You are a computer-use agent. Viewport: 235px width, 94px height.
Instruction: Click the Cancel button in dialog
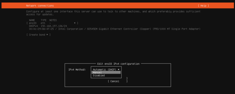pyautogui.click(x=118, y=81)
